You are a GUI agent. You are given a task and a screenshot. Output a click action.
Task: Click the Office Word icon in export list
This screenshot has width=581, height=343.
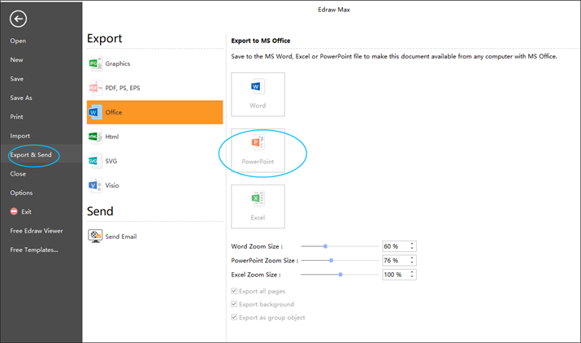point(95,112)
